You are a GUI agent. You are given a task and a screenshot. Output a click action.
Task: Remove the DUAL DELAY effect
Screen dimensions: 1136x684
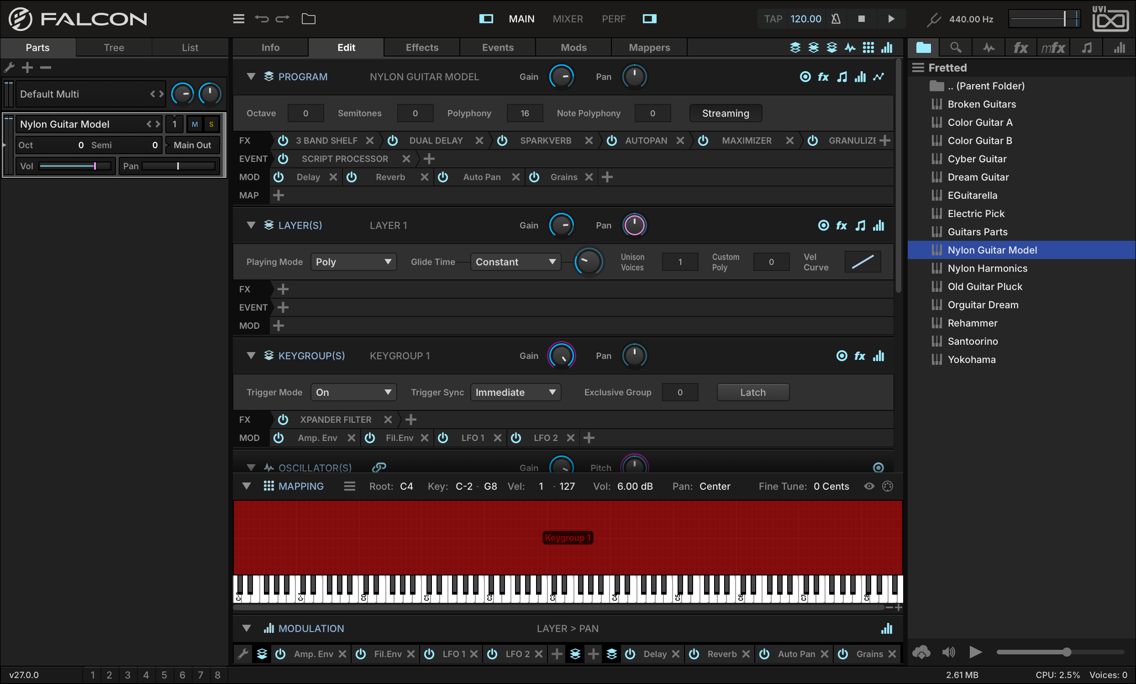point(479,140)
